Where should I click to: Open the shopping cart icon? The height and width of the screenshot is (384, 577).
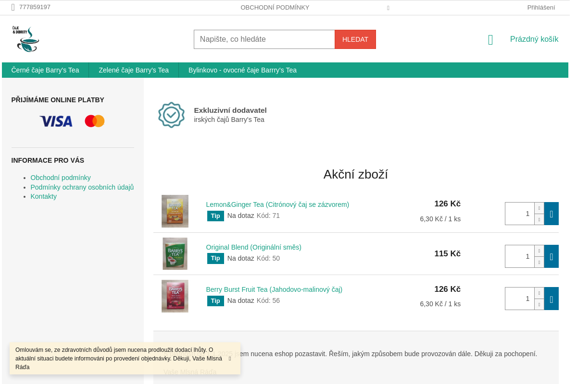pyautogui.click(x=490, y=40)
